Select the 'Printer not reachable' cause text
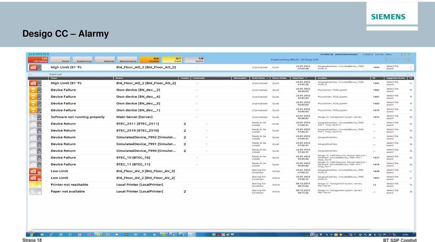 click(x=69, y=184)
